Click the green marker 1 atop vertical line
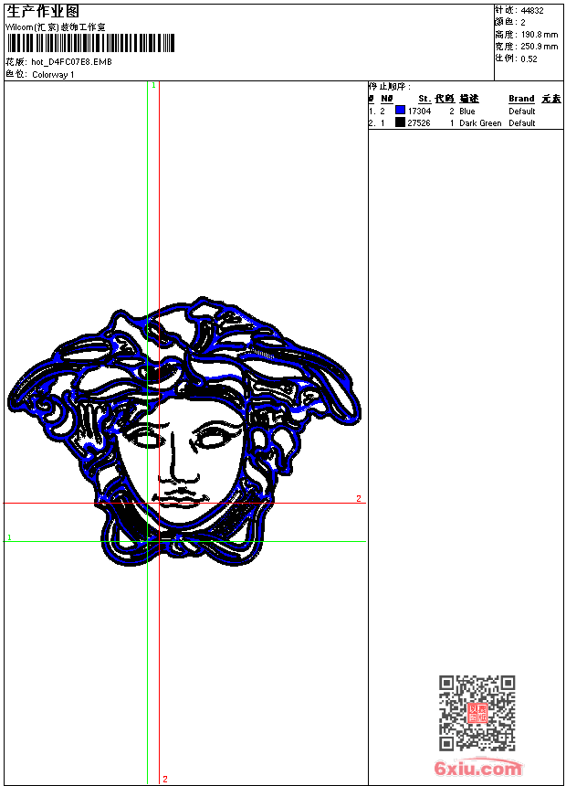Viewport: 566px width, 786px height. click(x=153, y=86)
